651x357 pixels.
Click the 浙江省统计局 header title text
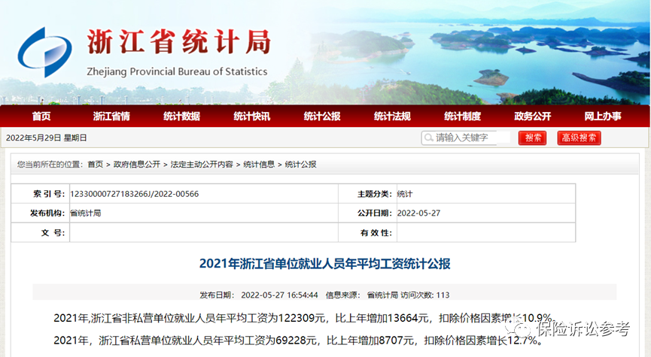pyautogui.click(x=179, y=42)
